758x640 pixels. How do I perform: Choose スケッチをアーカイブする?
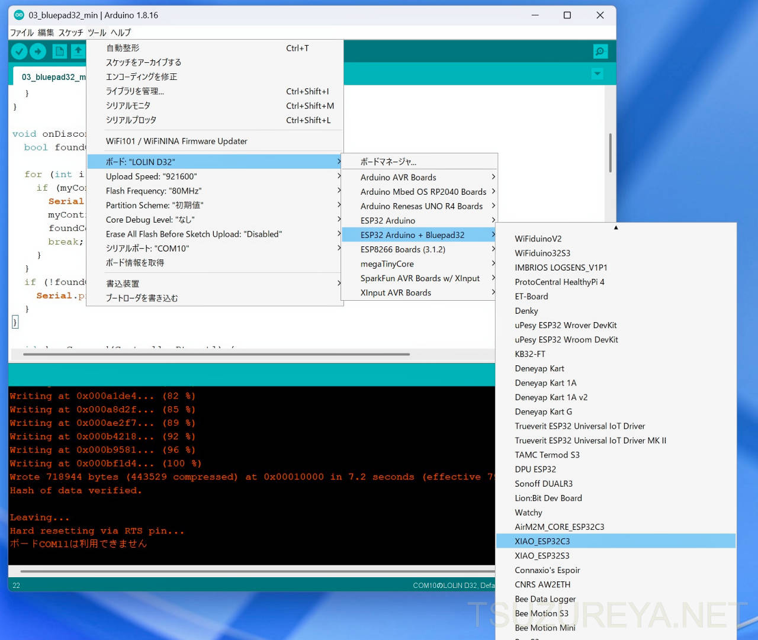pyautogui.click(x=215, y=62)
